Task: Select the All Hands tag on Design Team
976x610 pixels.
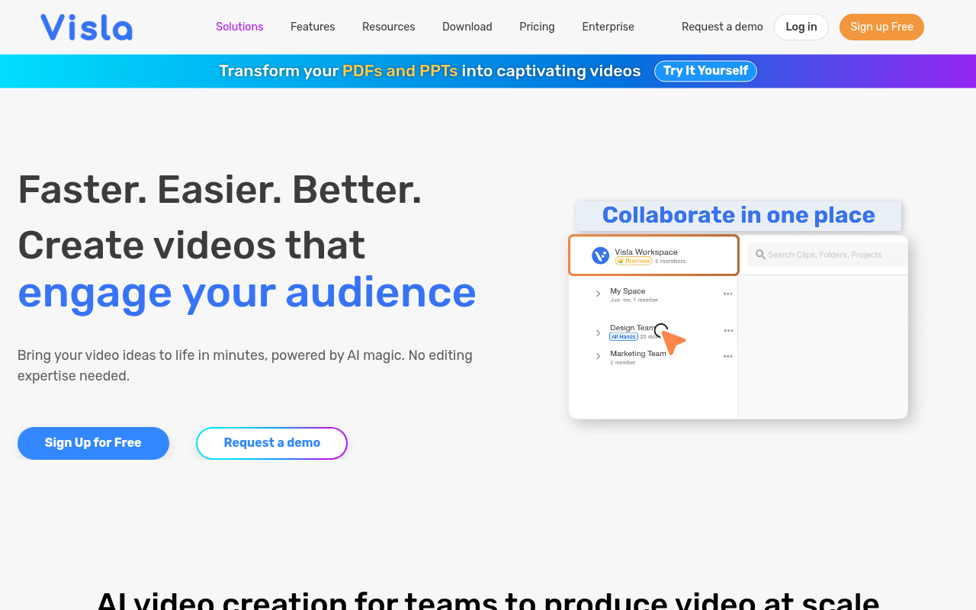Action: pos(623,336)
